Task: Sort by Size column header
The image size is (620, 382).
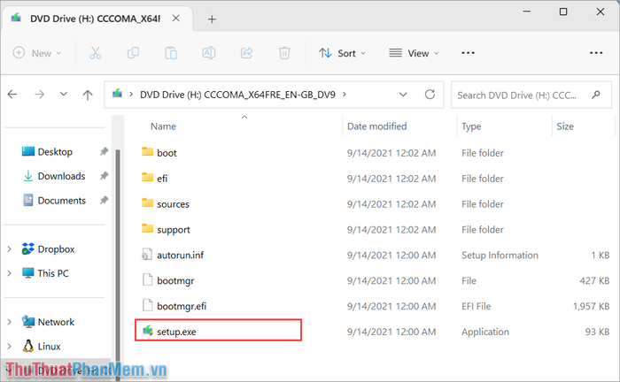Action: tap(565, 126)
